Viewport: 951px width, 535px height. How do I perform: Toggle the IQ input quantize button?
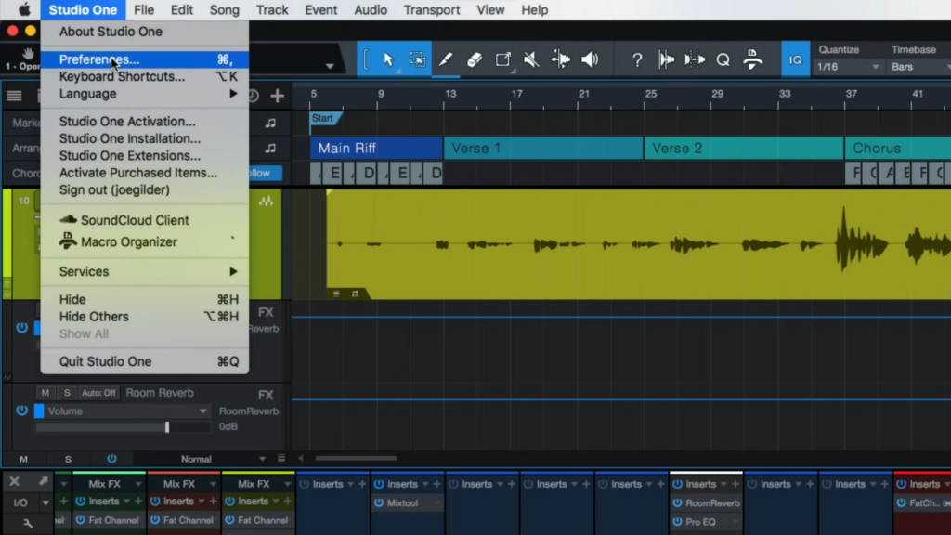[796, 59]
